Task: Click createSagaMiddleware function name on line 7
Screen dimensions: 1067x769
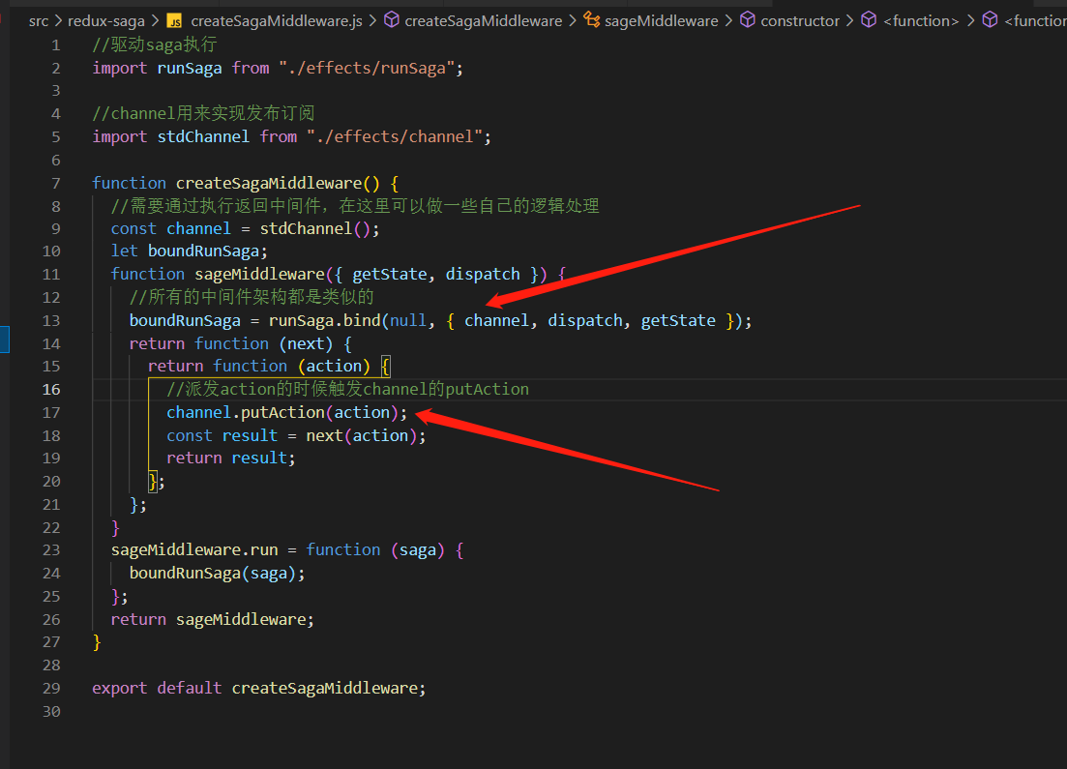Action: tap(269, 183)
